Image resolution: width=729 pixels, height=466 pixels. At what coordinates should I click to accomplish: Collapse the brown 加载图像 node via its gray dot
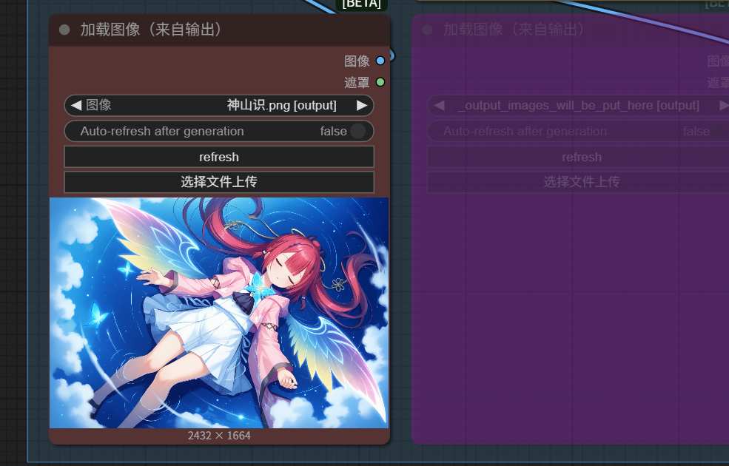pyautogui.click(x=64, y=30)
